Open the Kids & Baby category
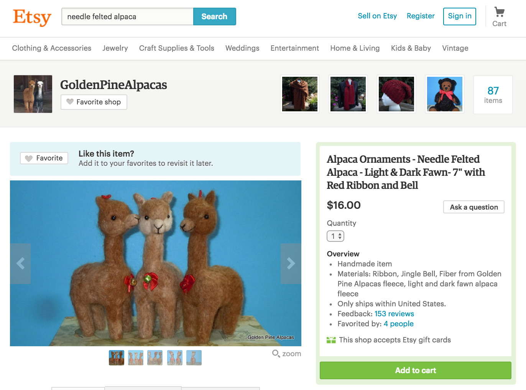This screenshot has height=390, width=526. [411, 48]
